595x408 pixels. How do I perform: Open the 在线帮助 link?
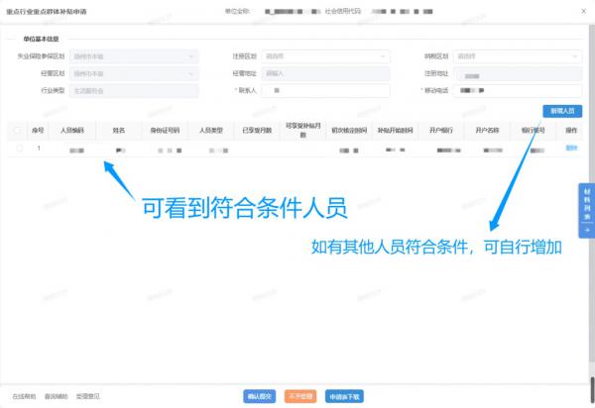point(24,396)
